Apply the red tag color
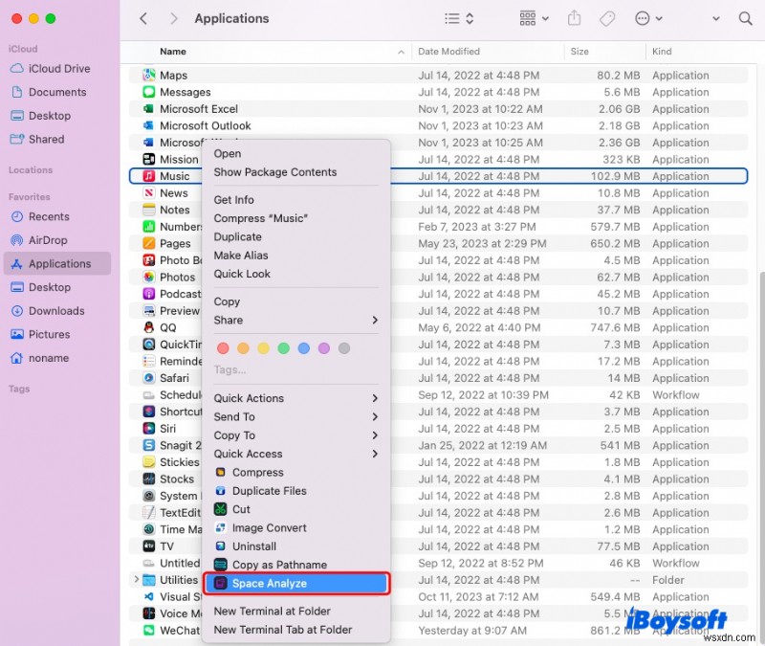 coord(223,348)
